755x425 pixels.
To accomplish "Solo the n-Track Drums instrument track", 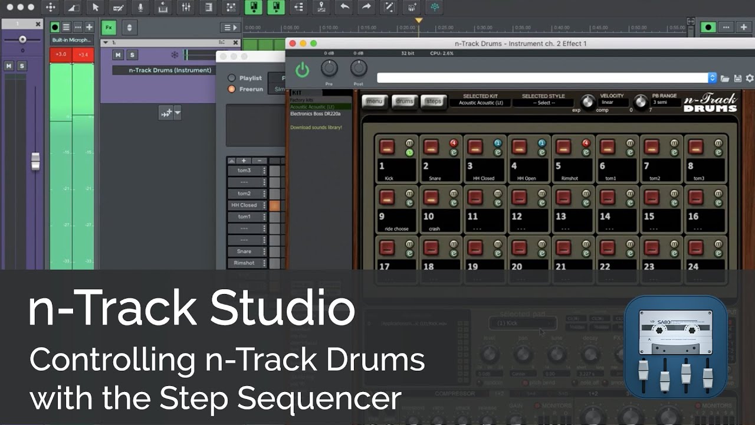I will (132, 55).
